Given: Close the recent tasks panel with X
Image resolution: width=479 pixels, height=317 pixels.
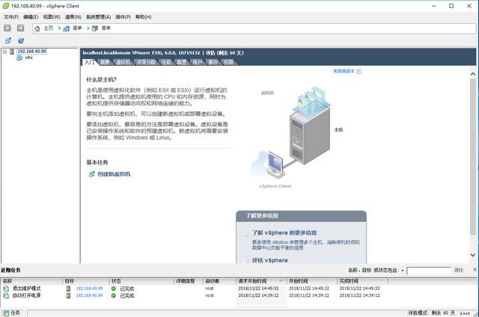Looking at the screenshot, I should point(475,269).
